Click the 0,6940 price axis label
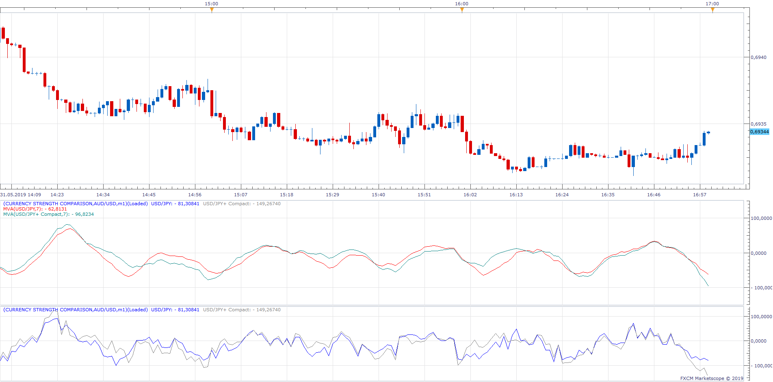The height and width of the screenshot is (382, 773). point(759,57)
